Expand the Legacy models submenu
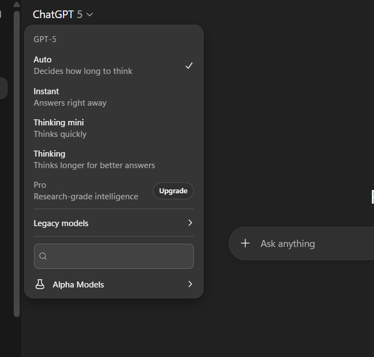The image size is (374, 357). coord(114,223)
